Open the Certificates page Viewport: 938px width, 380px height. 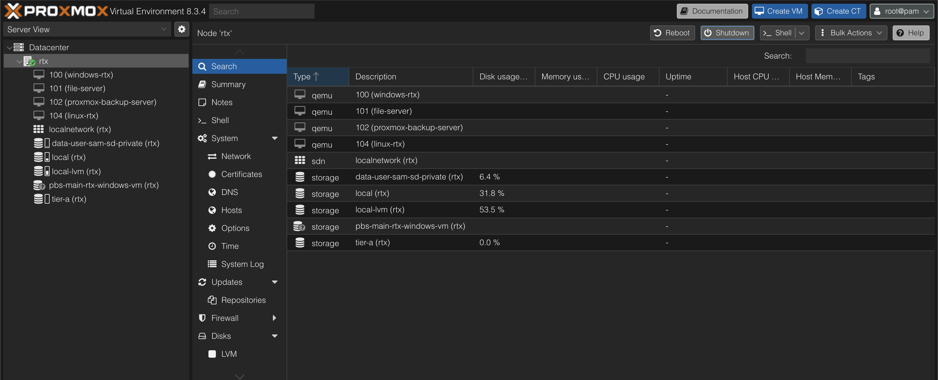pyautogui.click(x=239, y=174)
